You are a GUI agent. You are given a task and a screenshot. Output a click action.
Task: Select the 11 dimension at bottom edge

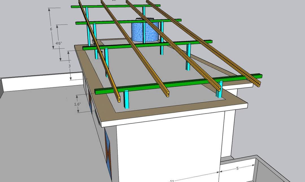pos(171,180)
